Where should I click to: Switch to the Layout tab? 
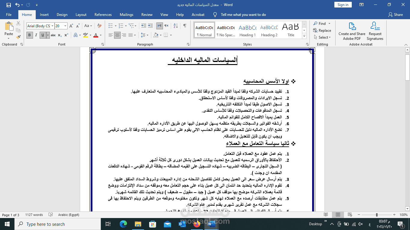(81, 15)
